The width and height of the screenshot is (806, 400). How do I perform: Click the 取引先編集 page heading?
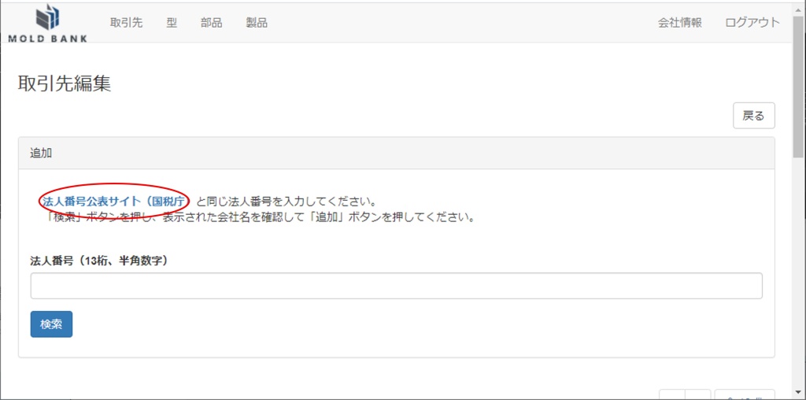[65, 84]
